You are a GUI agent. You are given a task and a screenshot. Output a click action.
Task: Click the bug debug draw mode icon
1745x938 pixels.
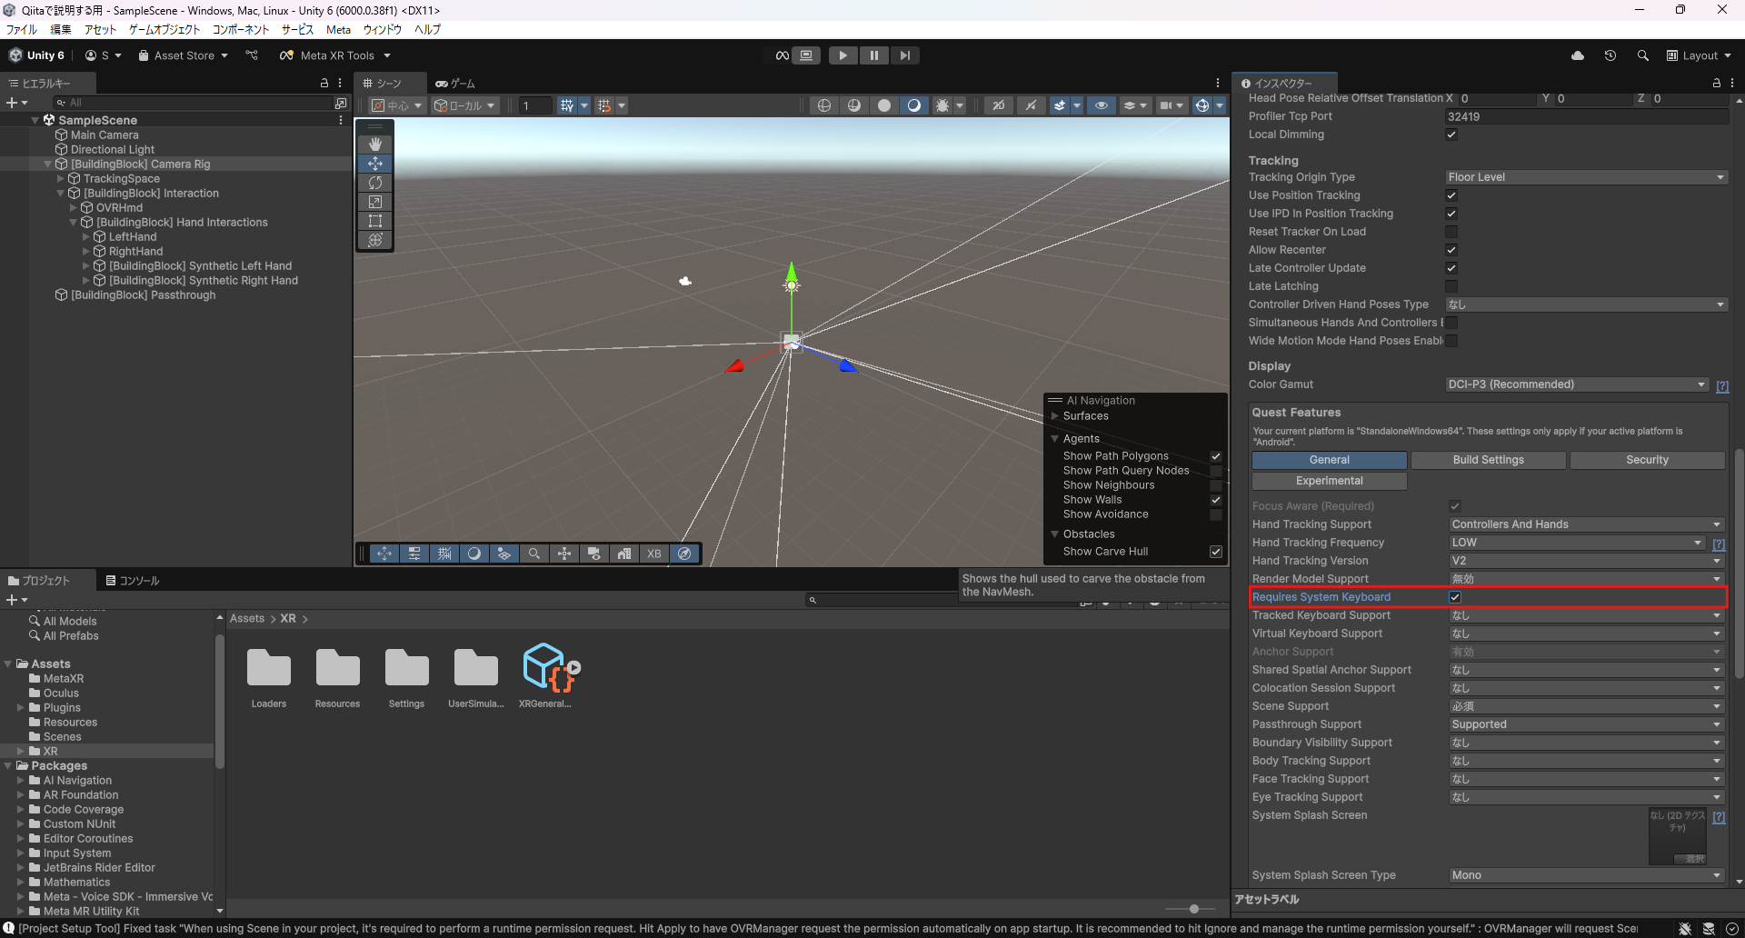tap(942, 105)
